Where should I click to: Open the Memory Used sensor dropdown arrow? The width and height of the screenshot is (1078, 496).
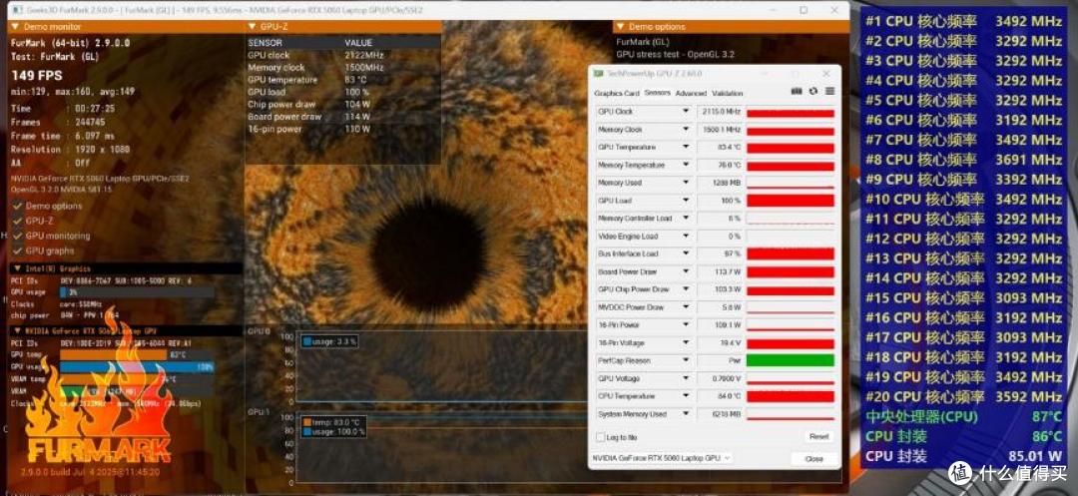(x=686, y=183)
